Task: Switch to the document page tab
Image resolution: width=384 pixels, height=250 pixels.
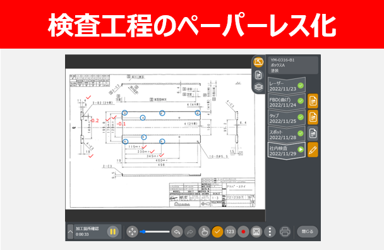Action: (x=258, y=75)
